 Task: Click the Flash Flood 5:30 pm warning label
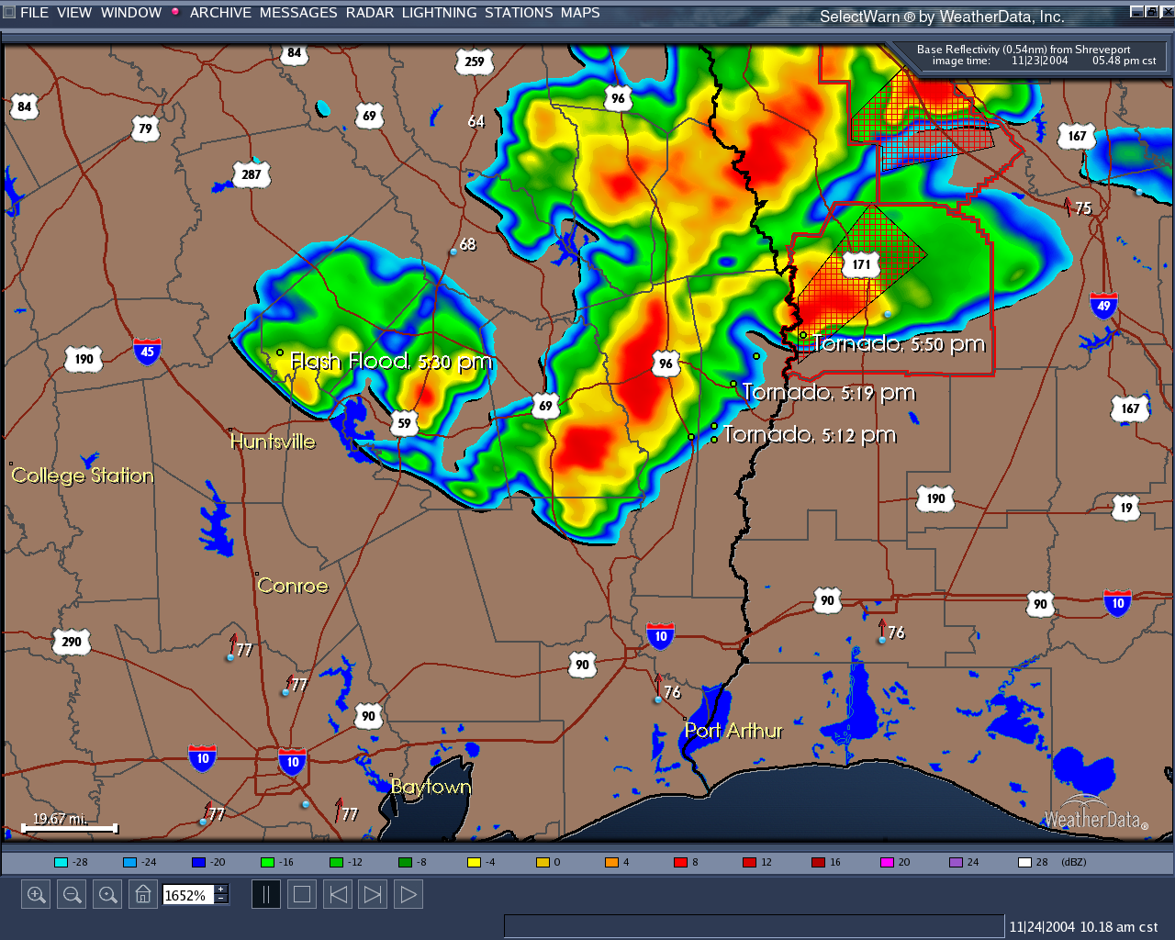(x=392, y=362)
